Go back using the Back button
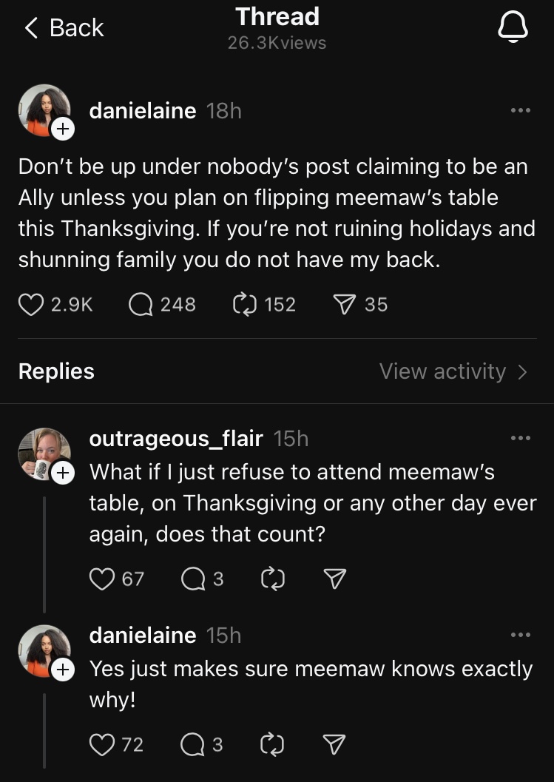Screen dimensions: 554x782 pos(64,28)
